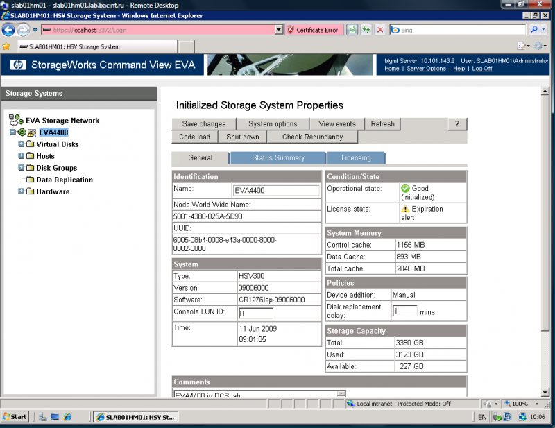This screenshot has width=555, height=428.
Task: Click the HP logo in the banner
Action: (x=18, y=65)
